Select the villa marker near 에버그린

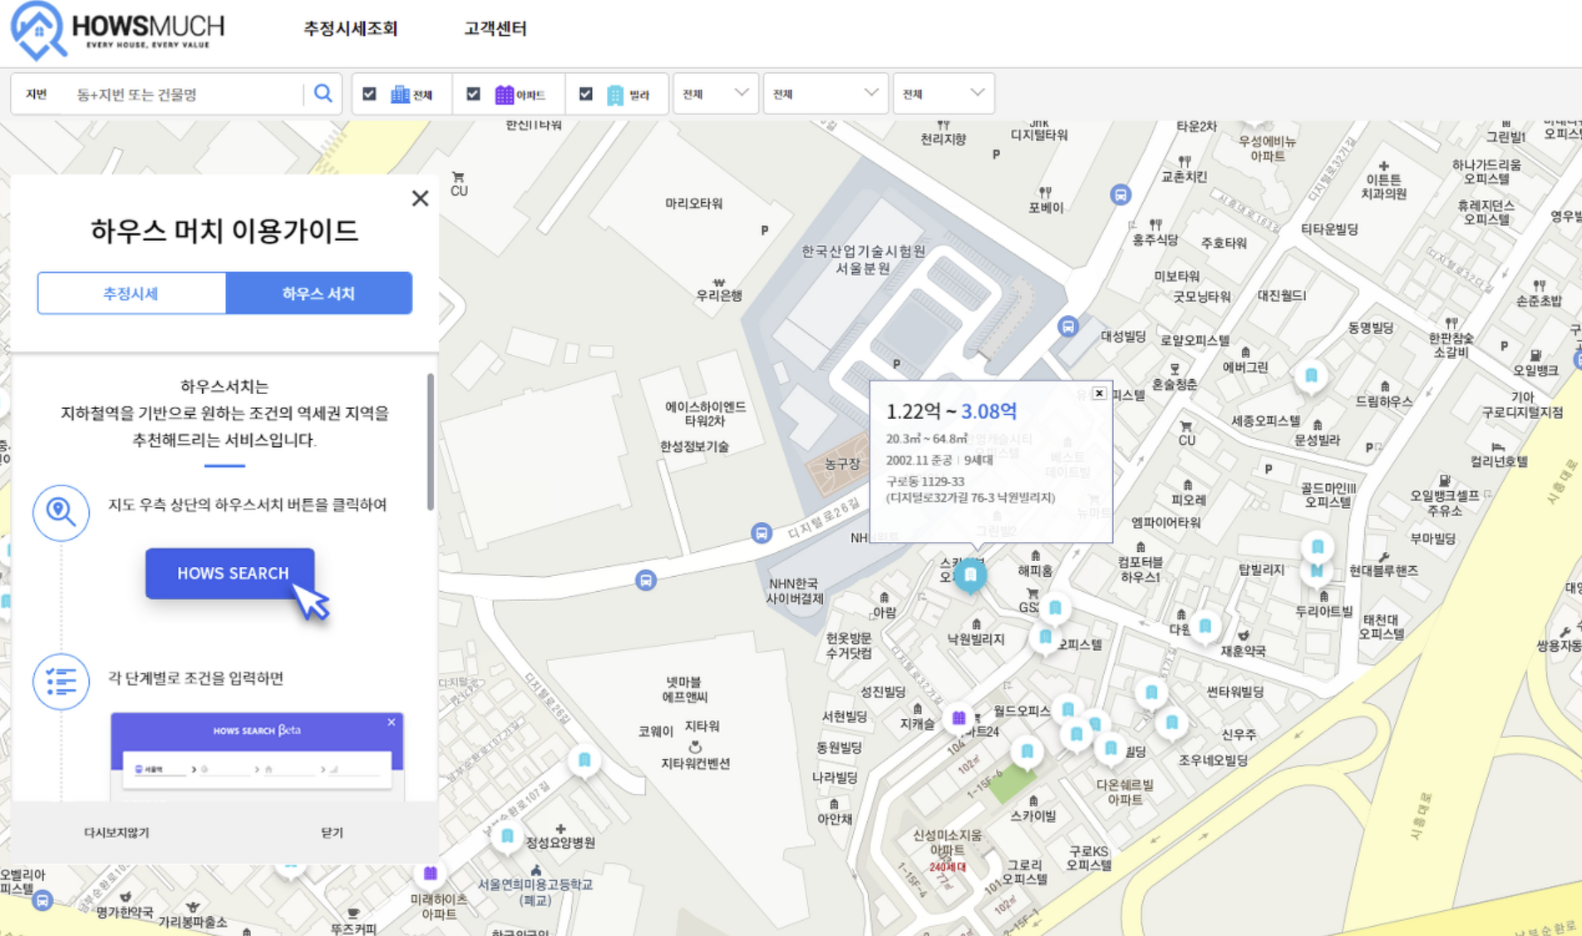click(1311, 377)
